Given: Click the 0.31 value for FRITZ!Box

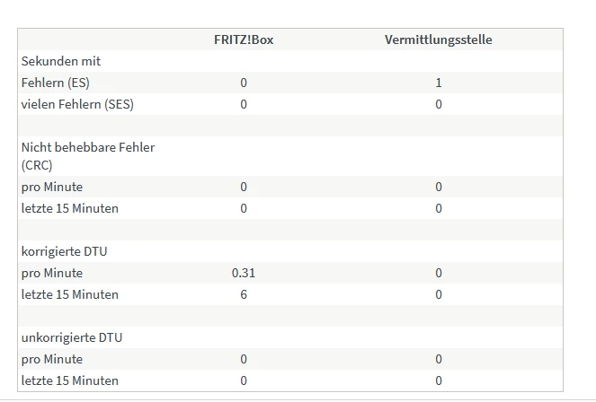Looking at the screenshot, I should click(243, 273).
